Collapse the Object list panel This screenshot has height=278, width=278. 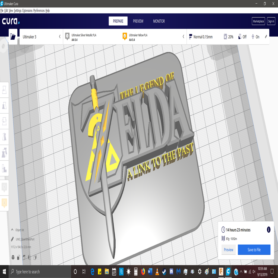pyautogui.click(x=12, y=230)
